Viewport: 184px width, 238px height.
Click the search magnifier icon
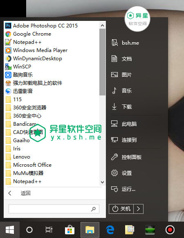coord(93,209)
